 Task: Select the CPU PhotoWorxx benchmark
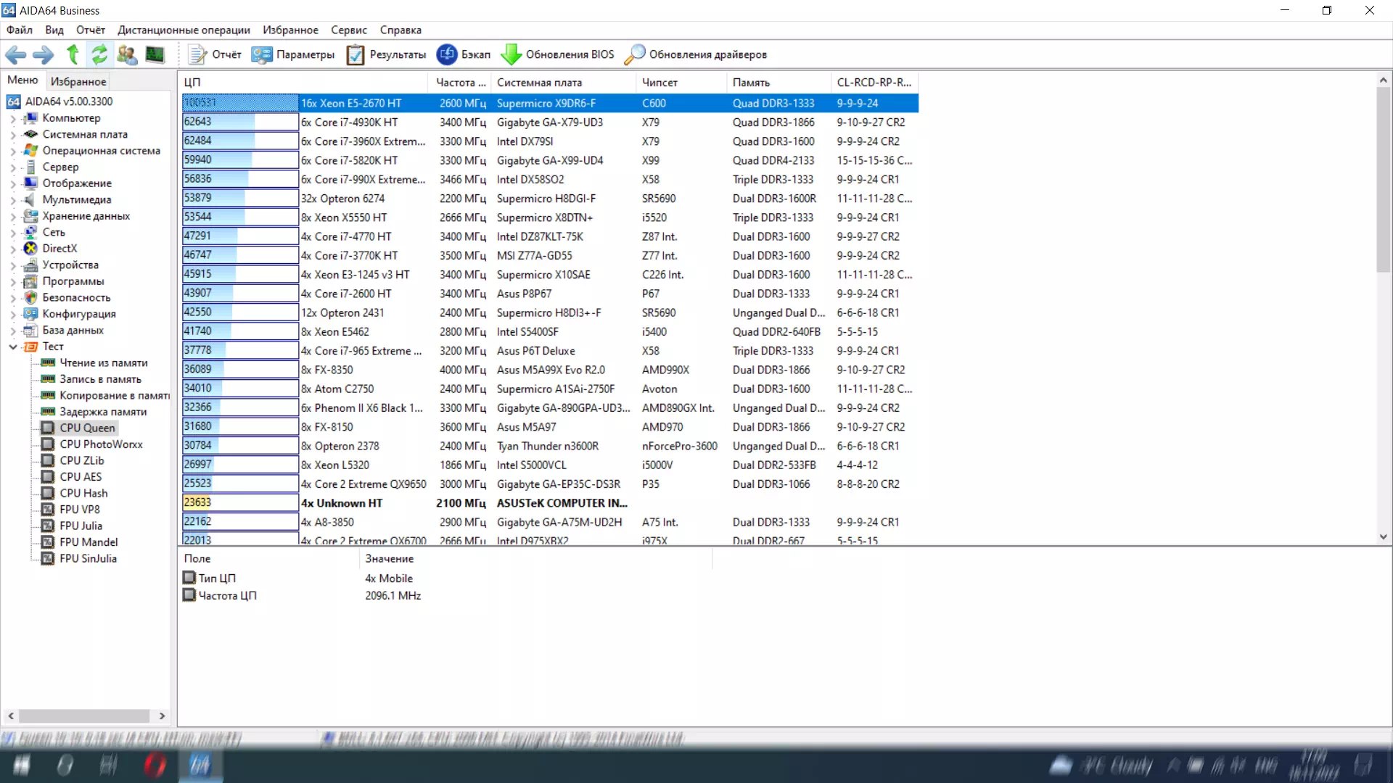[101, 444]
